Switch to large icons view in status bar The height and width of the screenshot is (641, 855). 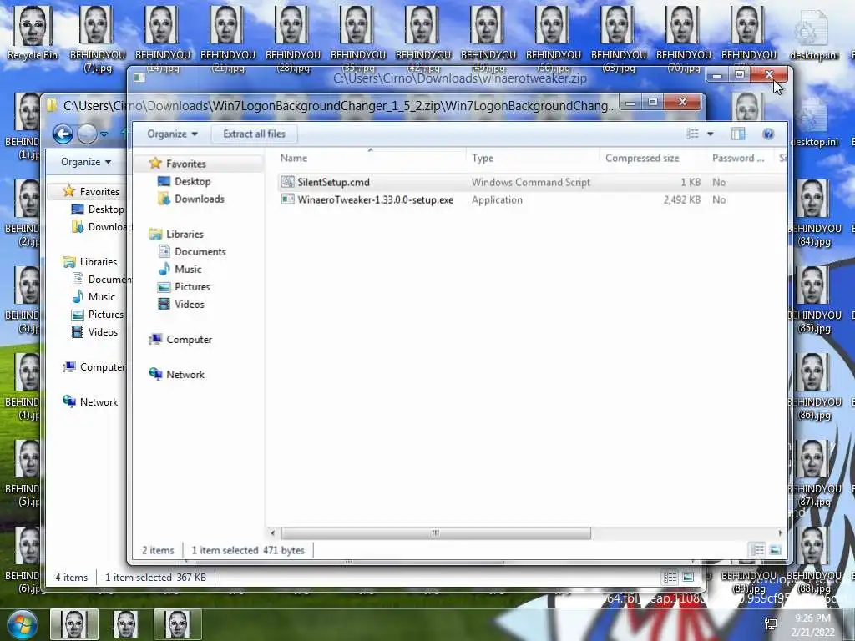775,550
